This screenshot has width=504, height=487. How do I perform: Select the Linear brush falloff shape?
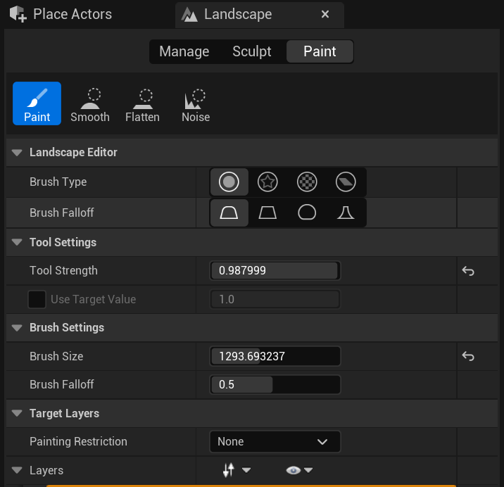pyautogui.click(x=267, y=213)
